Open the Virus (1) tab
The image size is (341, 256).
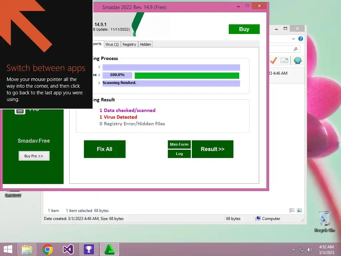tap(112, 44)
